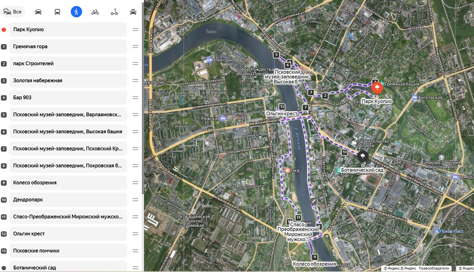This screenshot has width=474, height=272.
Task: Switch to bicycle route mode
Action: pos(95,12)
